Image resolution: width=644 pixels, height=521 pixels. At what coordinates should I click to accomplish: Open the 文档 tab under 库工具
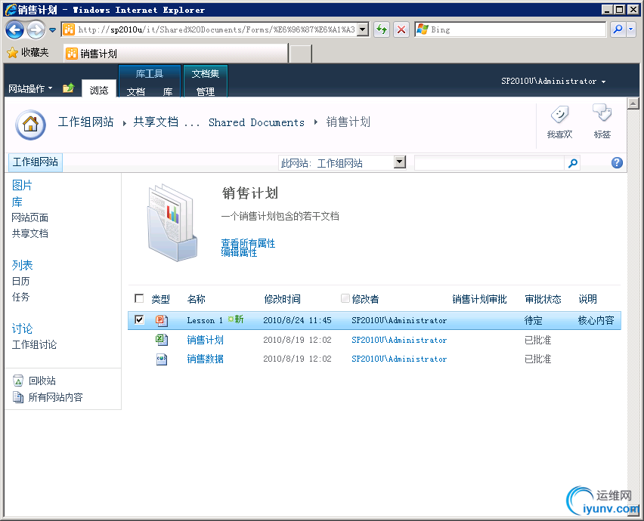pyautogui.click(x=135, y=91)
